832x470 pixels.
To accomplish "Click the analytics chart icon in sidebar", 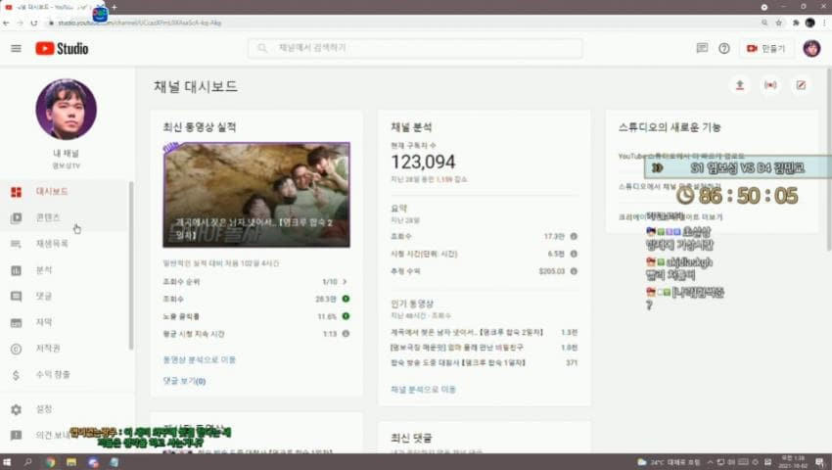I will (x=17, y=270).
